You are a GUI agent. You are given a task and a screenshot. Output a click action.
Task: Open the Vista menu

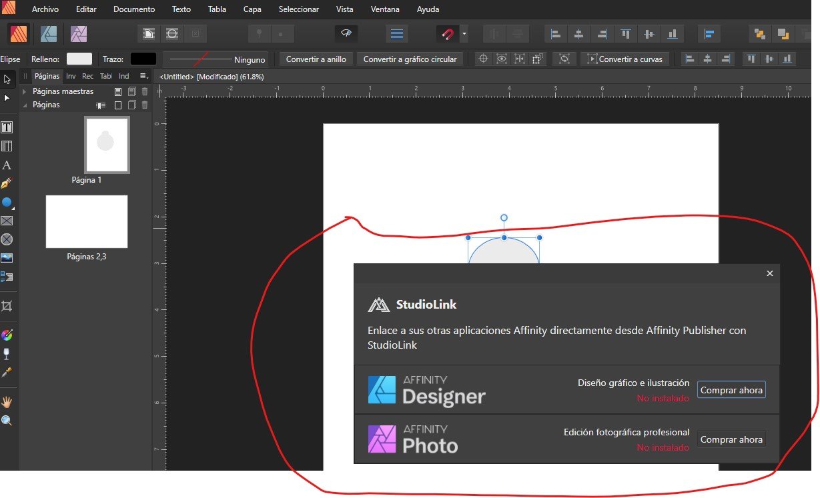pyautogui.click(x=345, y=9)
